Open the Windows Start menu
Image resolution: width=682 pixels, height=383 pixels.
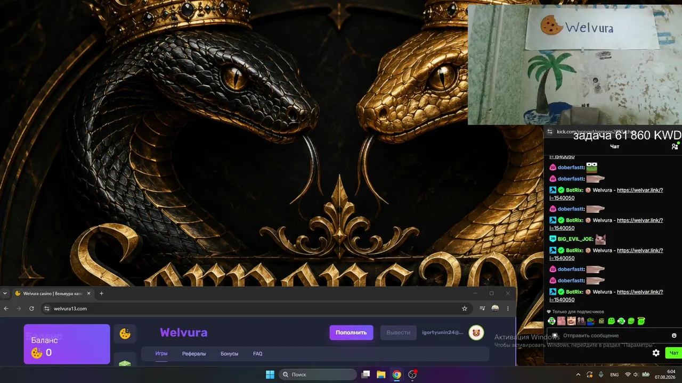(x=270, y=374)
